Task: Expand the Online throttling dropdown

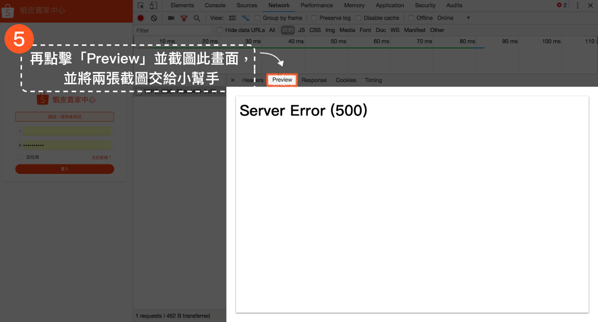Action: tap(454, 18)
